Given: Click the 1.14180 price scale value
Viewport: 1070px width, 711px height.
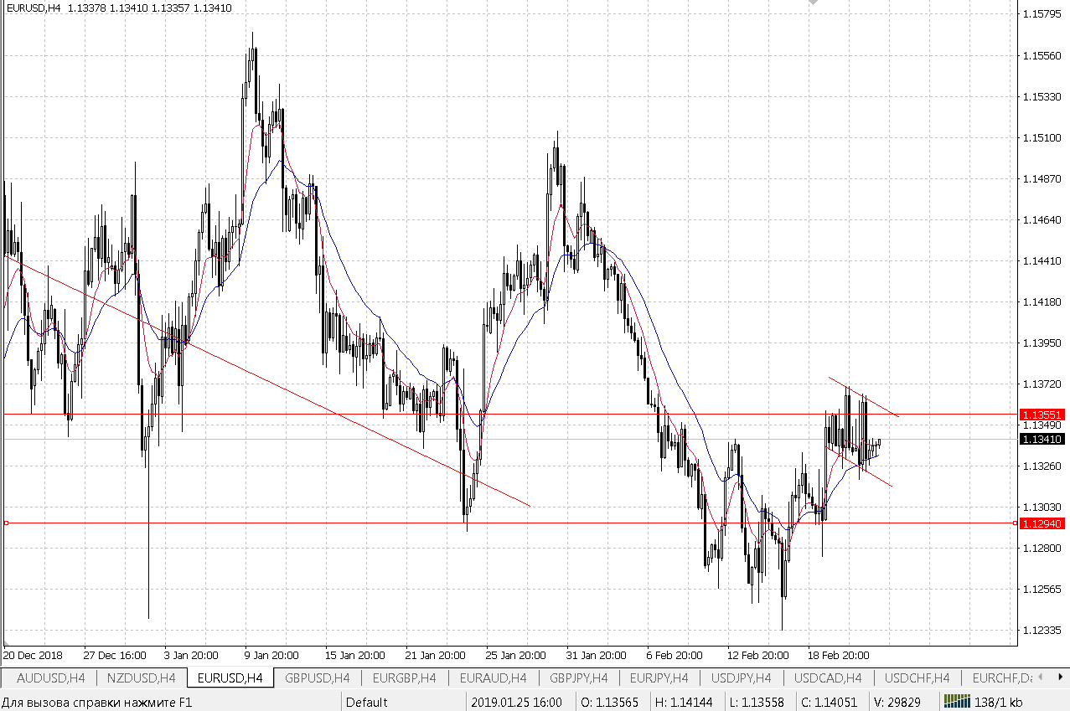Looking at the screenshot, I should click(x=1043, y=301).
